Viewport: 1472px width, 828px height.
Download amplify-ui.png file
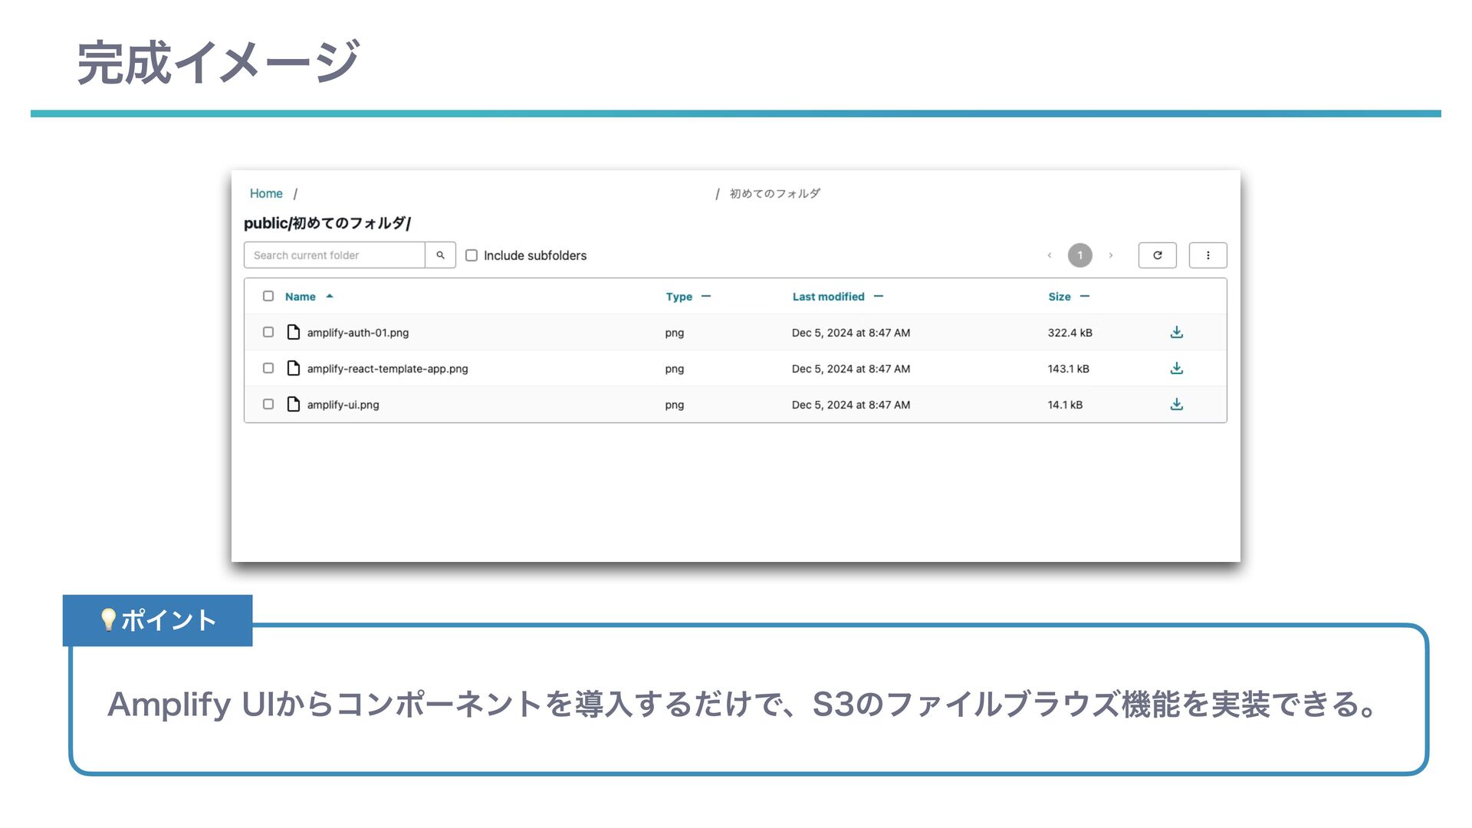(x=1176, y=404)
